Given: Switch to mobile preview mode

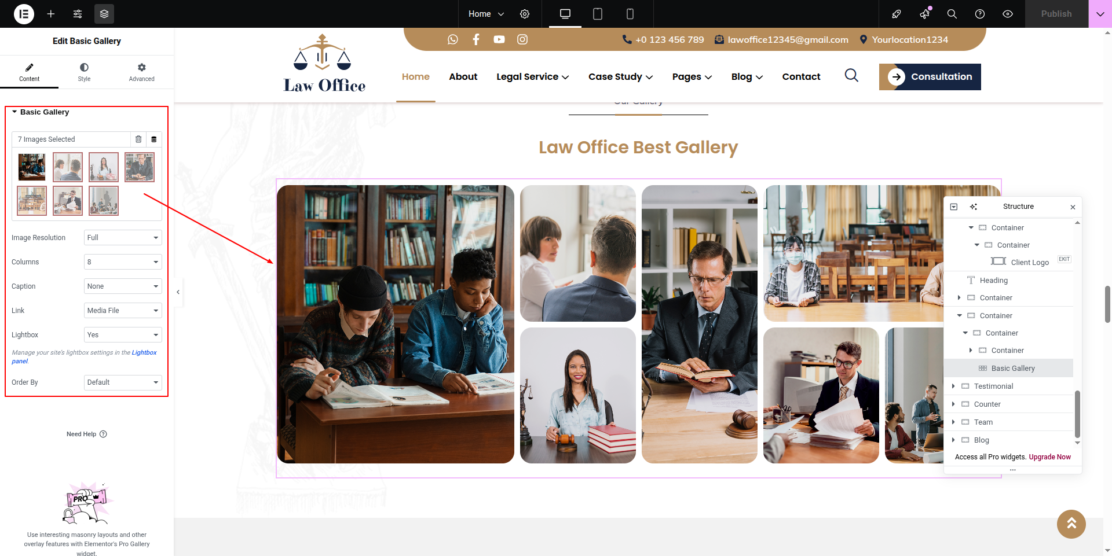Looking at the screenshot, I should click(x=630, y=14).
